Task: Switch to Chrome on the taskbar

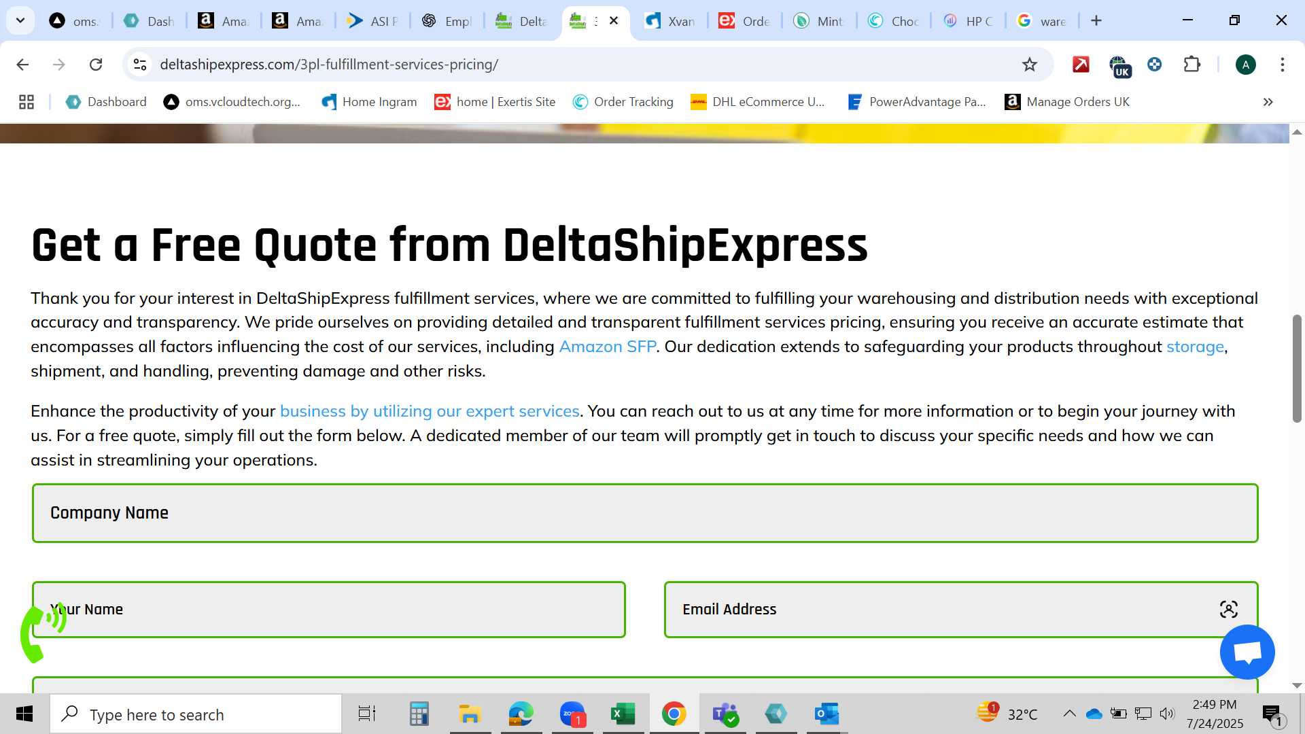Action: point(674,714)
